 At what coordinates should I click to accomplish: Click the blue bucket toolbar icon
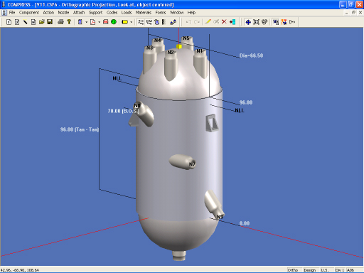point(157,22)
